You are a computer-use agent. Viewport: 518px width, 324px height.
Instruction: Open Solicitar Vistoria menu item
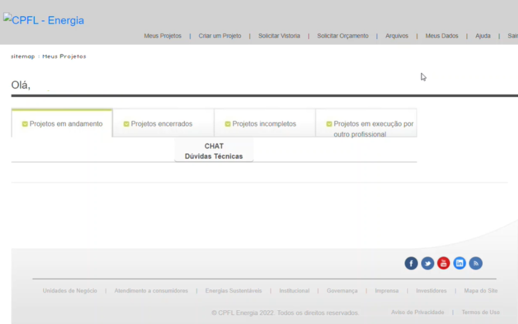[x=279, y=35]
